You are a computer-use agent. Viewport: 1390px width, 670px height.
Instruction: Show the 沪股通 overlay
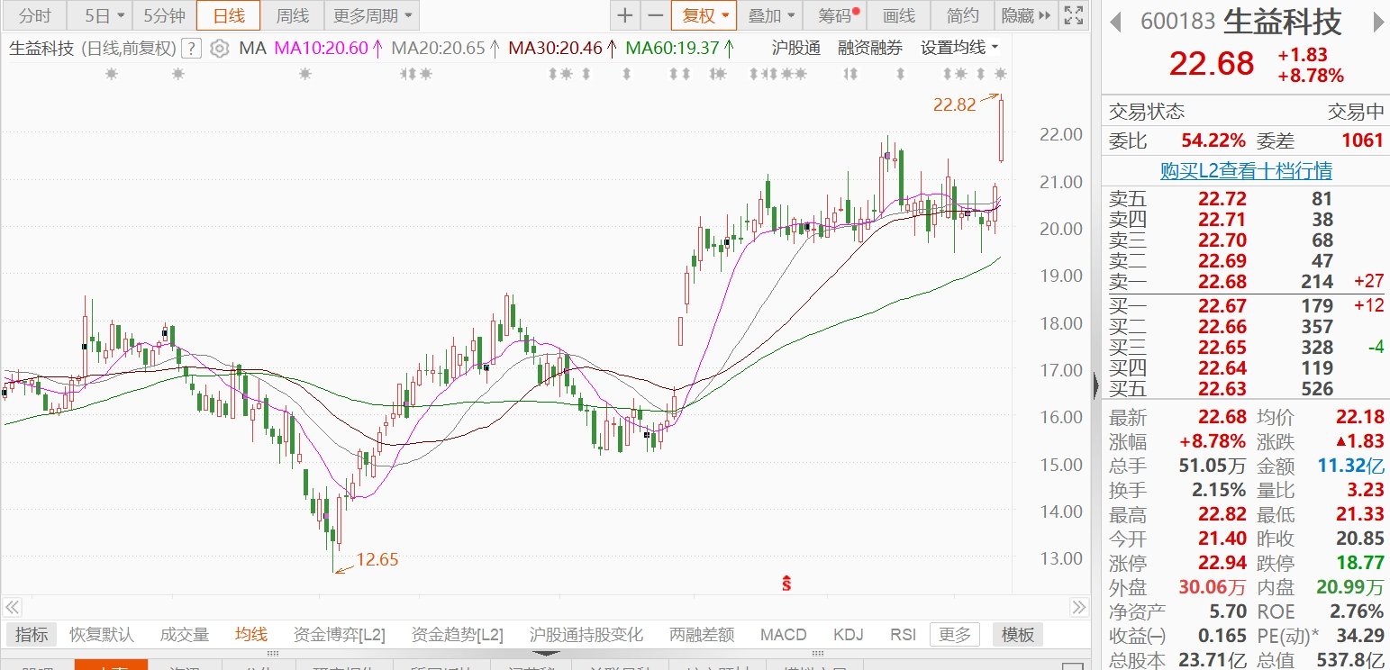pos(796,48)
